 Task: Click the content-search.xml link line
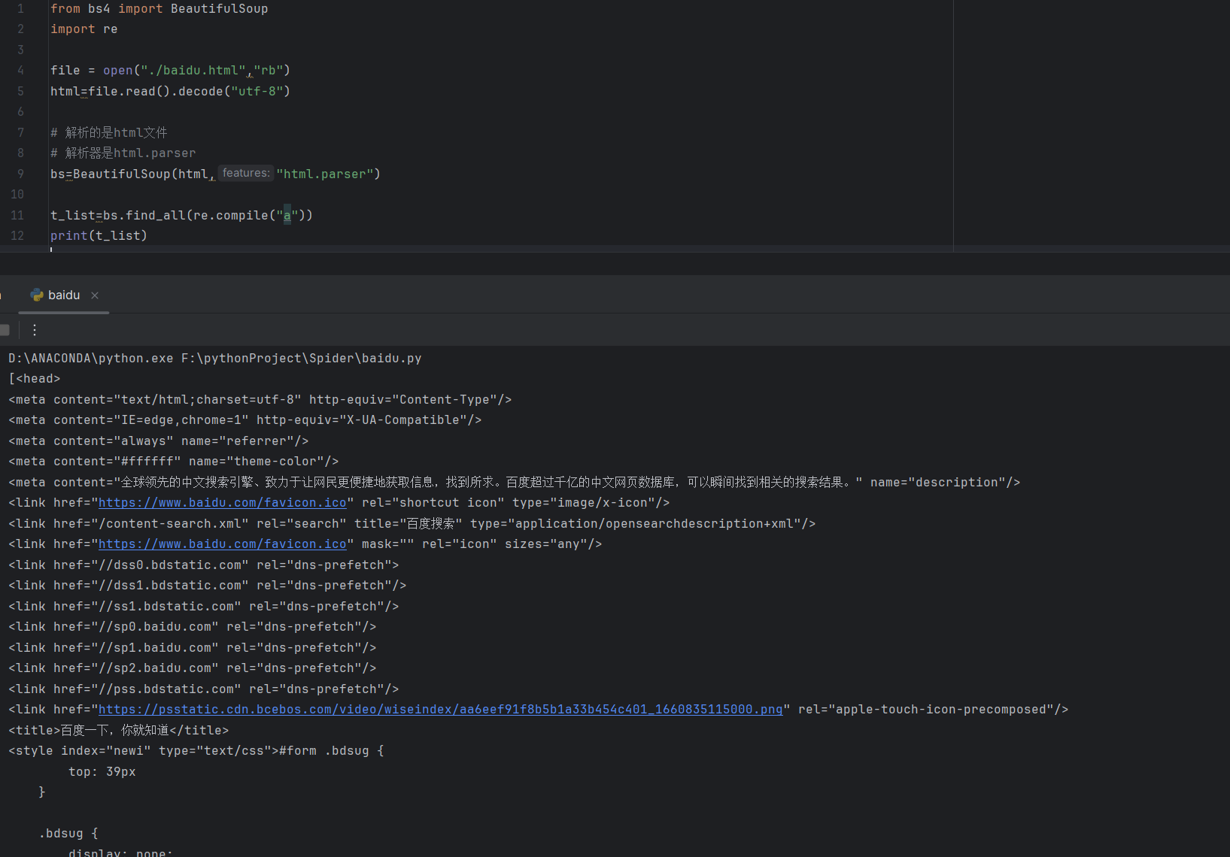click(412, 524)
